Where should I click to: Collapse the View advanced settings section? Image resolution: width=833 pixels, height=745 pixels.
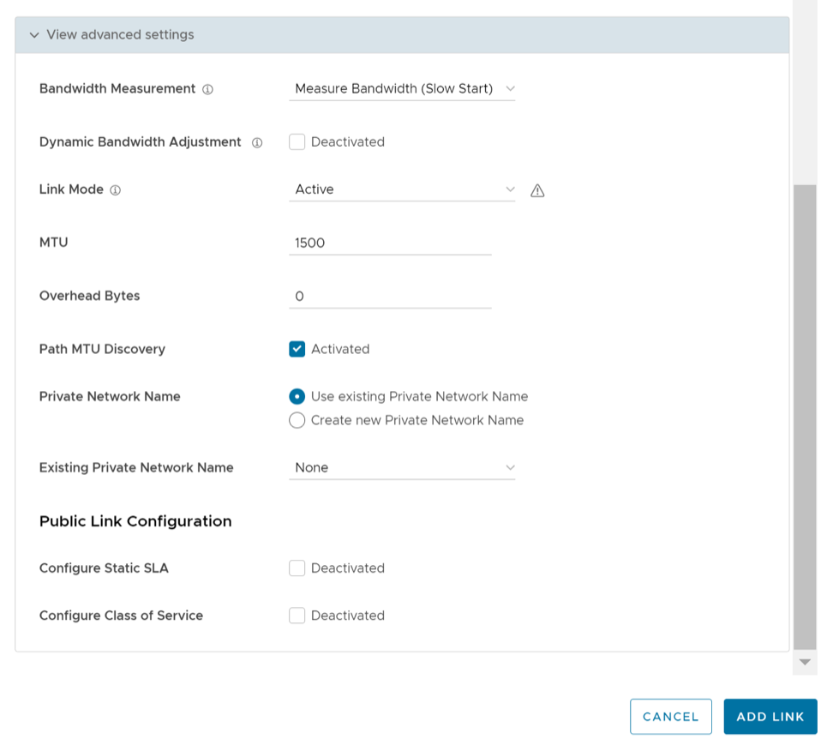pyautogui.click(x=34, y=35)
